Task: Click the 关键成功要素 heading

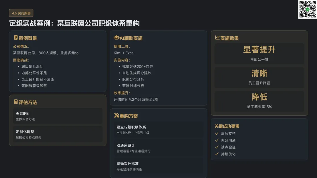Action: [227, 126]
